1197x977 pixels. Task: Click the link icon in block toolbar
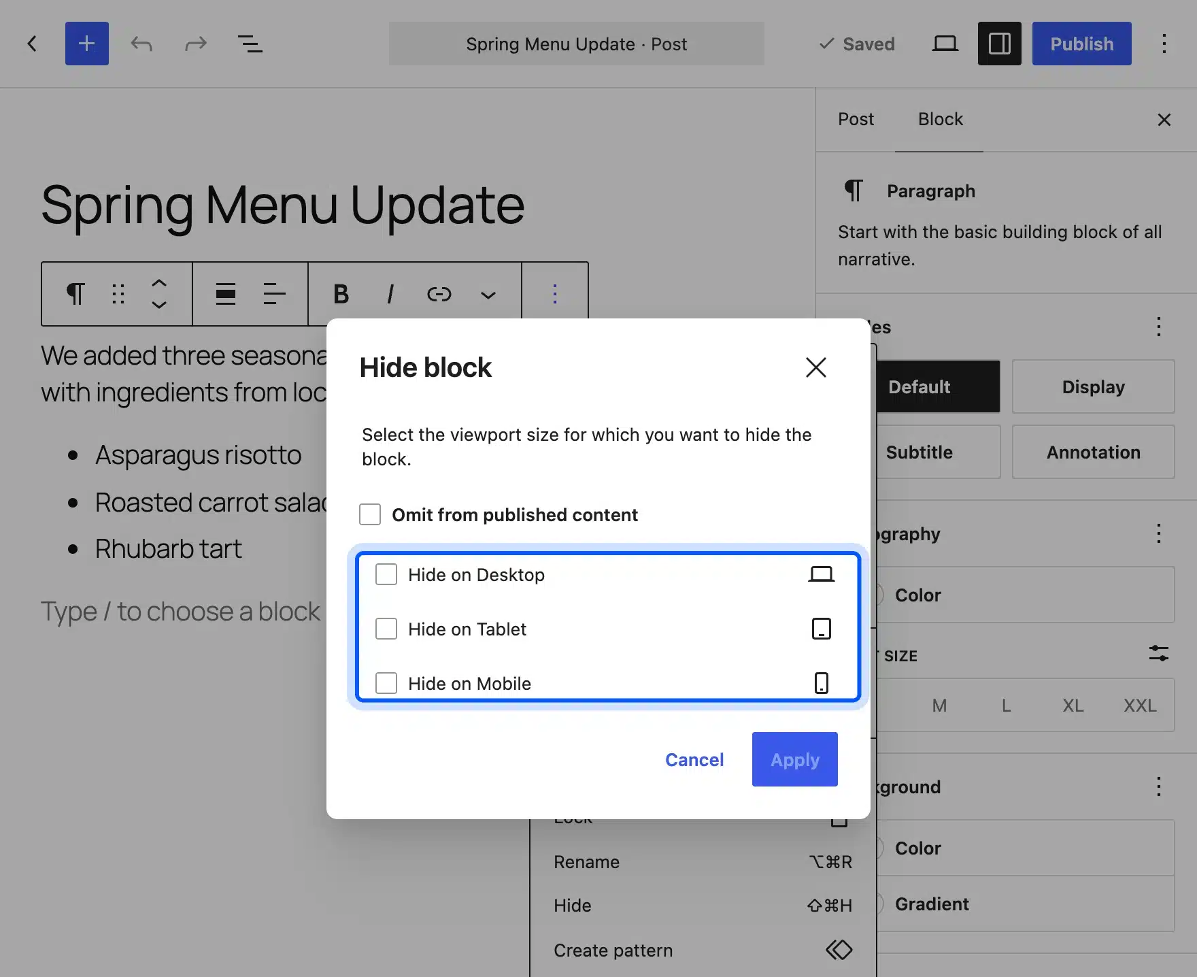click(x=439, y=294)
